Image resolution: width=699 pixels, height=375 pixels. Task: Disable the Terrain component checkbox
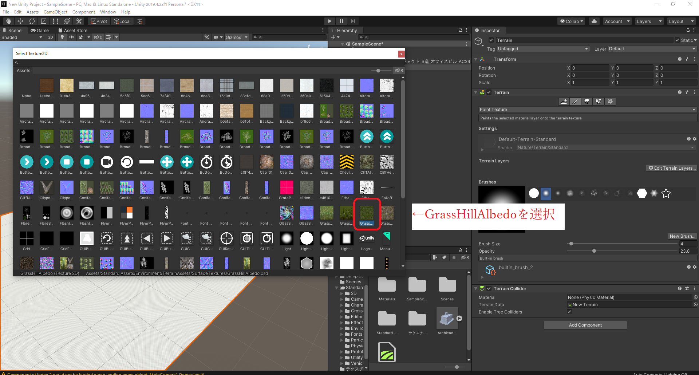click(489, 92)
